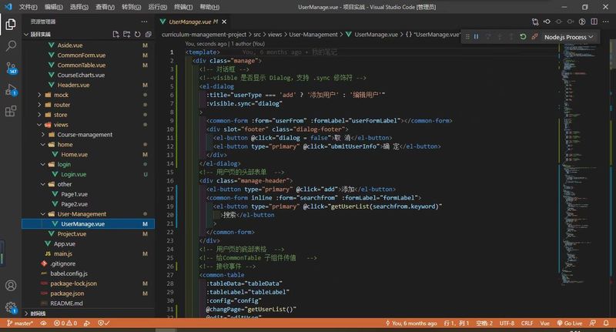Collapse the other folder
Viewport: 616px width, 332px height.
[43, 184]
